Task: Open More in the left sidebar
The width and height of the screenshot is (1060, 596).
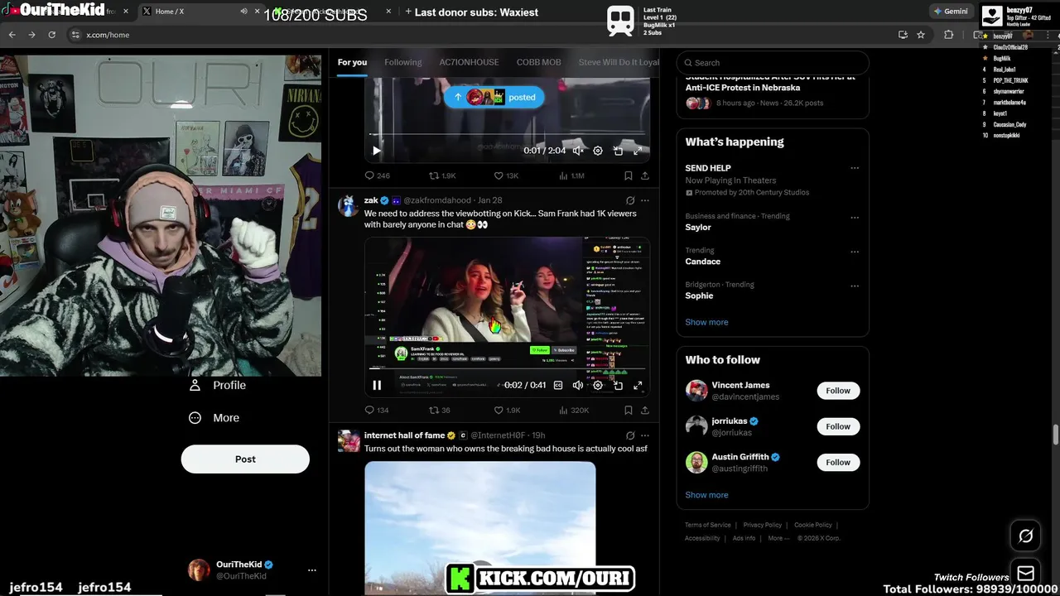Action: 214,418
